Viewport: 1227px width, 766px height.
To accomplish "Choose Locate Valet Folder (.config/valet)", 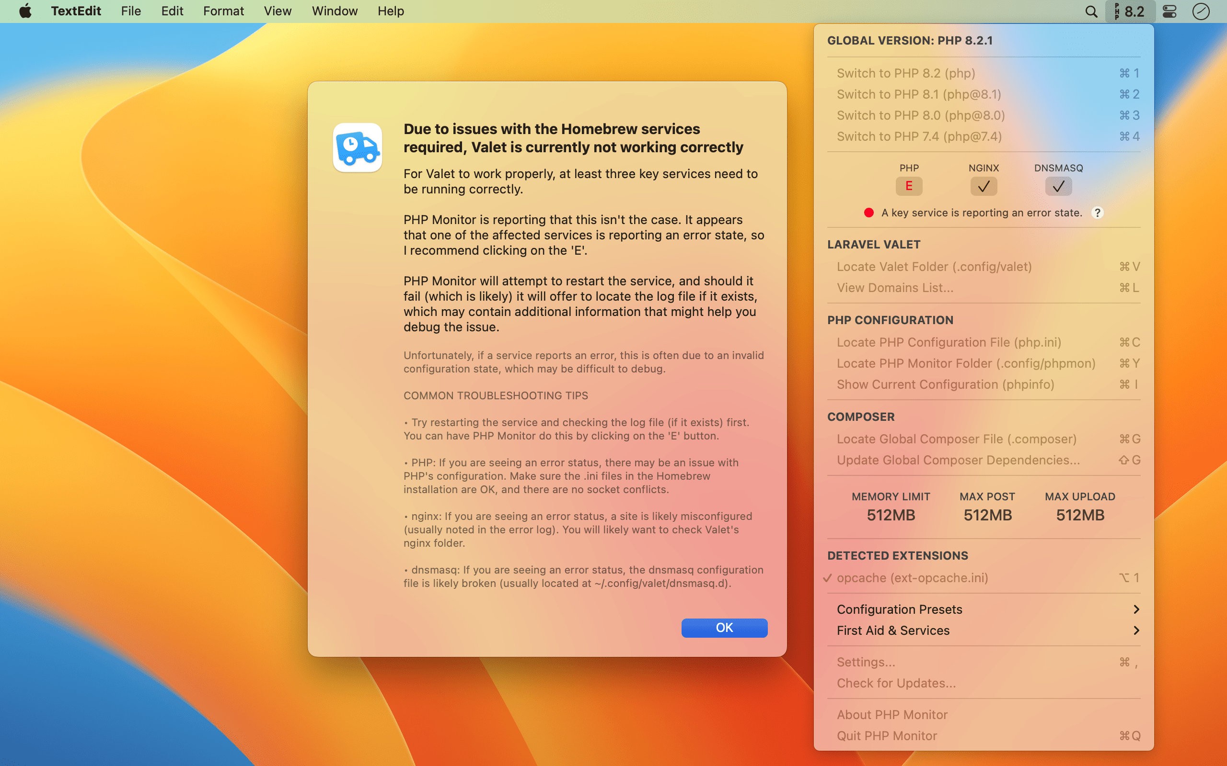I will 984,267.
